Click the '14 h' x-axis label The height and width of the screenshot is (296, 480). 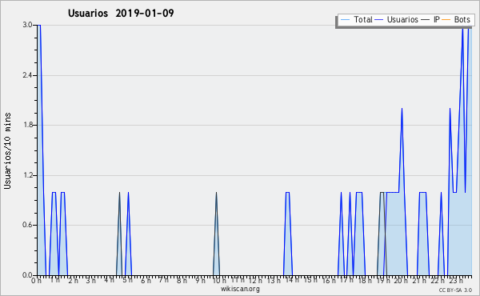[x=292, y=280]
